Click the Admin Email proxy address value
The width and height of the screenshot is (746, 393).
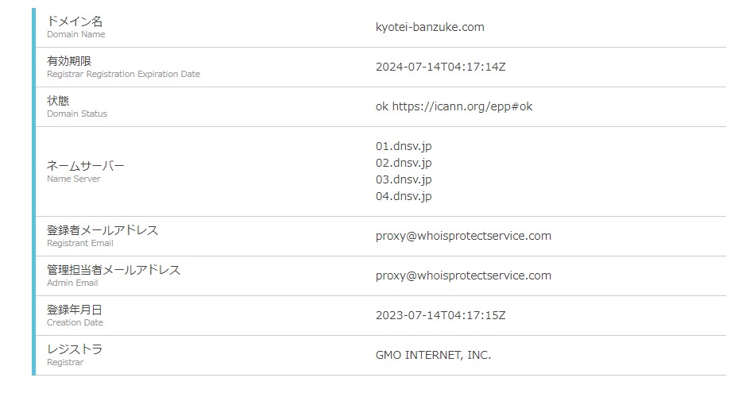(x=463, y=275)
